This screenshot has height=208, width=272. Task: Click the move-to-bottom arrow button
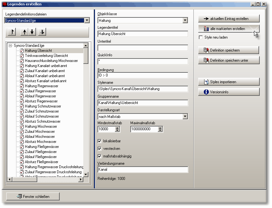point(43,32)
